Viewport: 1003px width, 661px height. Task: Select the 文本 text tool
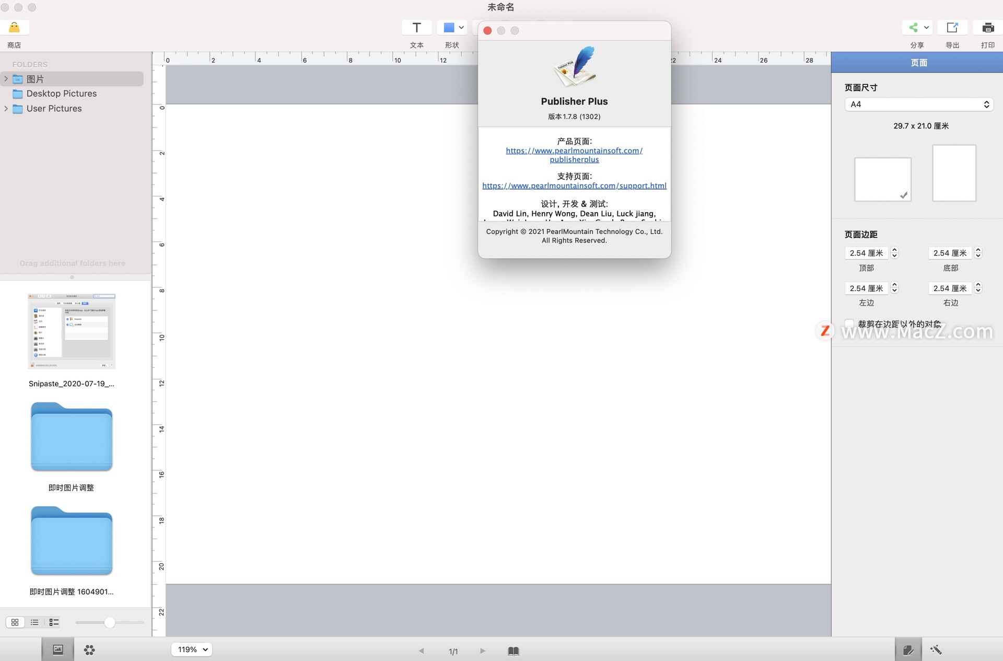[416, 28]
